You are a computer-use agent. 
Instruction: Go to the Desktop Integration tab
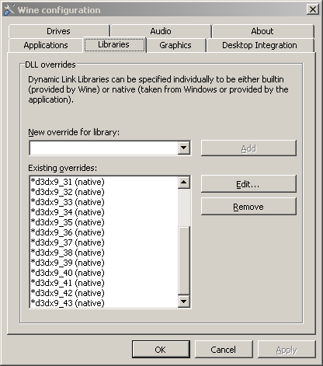(x=259, y=45)
